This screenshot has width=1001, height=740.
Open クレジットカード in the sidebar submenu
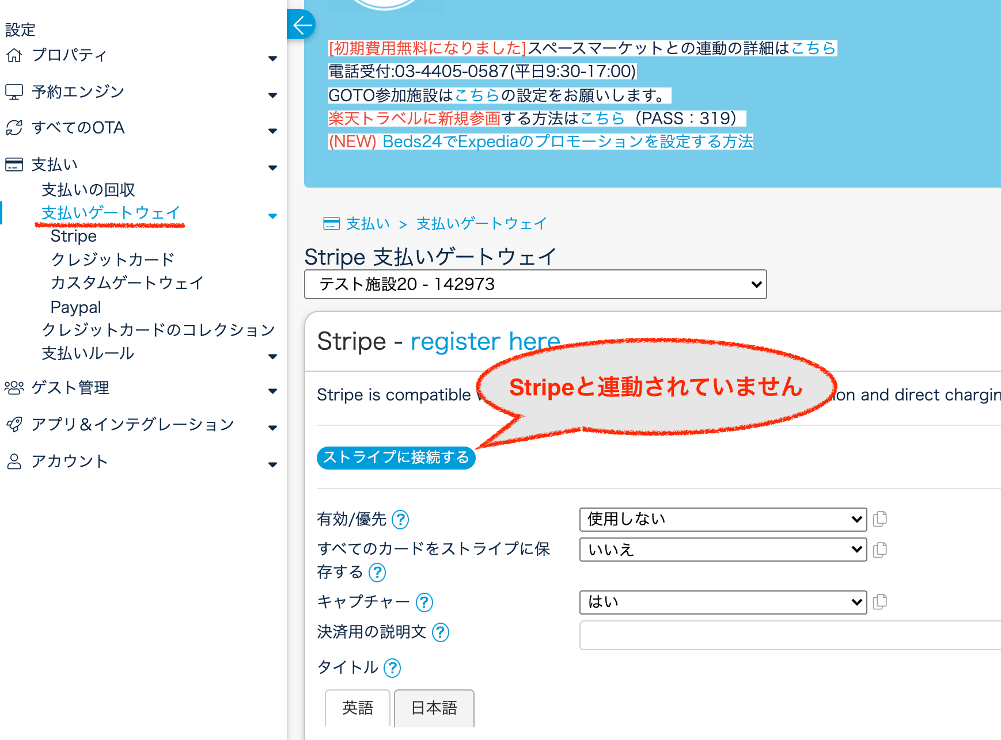pos(112,260)
